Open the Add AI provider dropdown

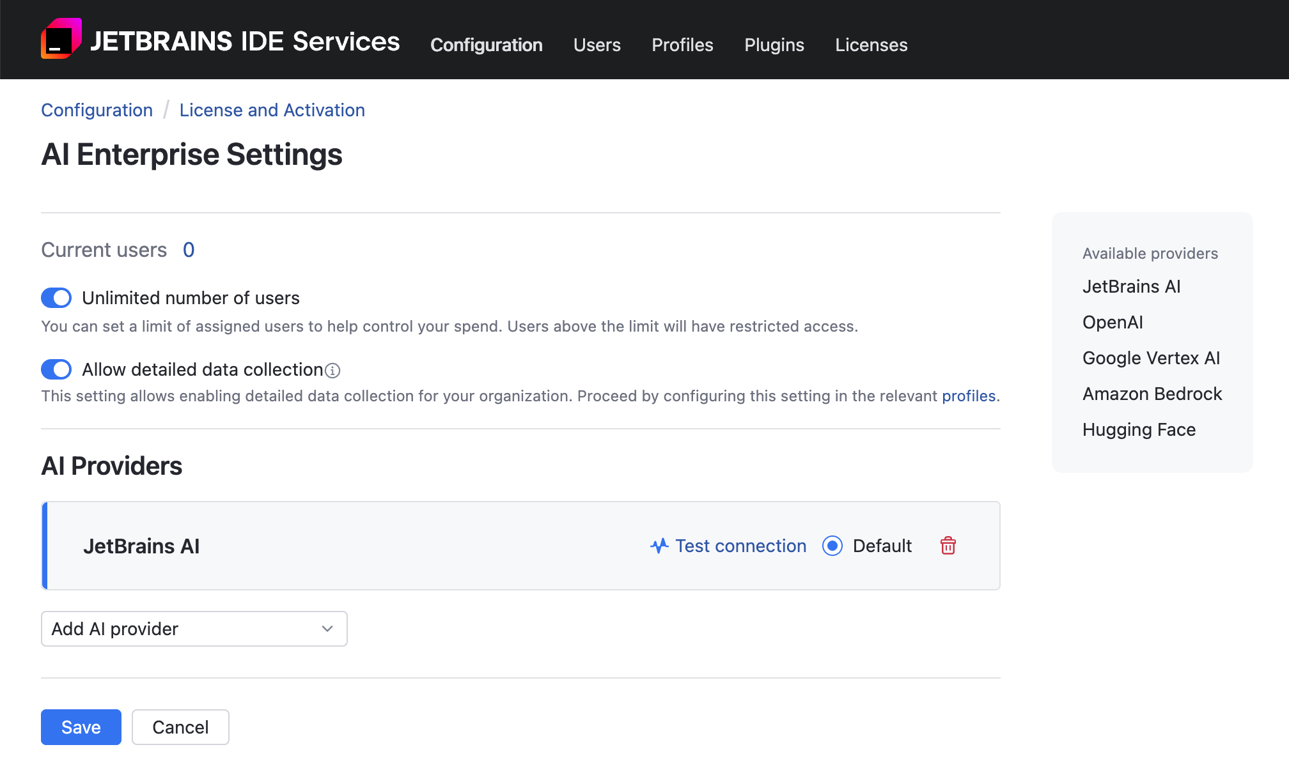click(194, 629)
